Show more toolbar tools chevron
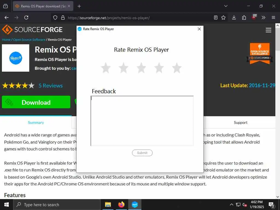This screenshot has height=210, width=280. tap(263, 17)
